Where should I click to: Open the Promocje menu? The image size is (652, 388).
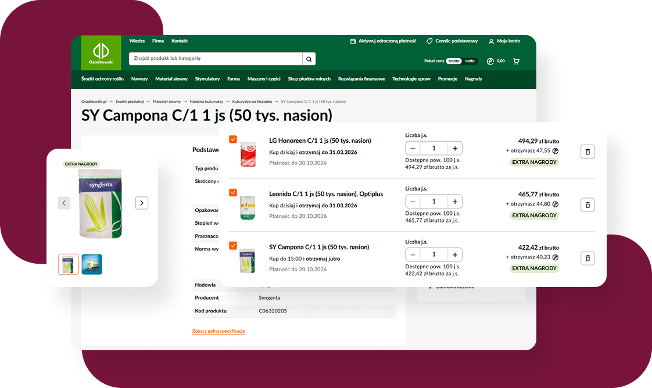[447, 79]
